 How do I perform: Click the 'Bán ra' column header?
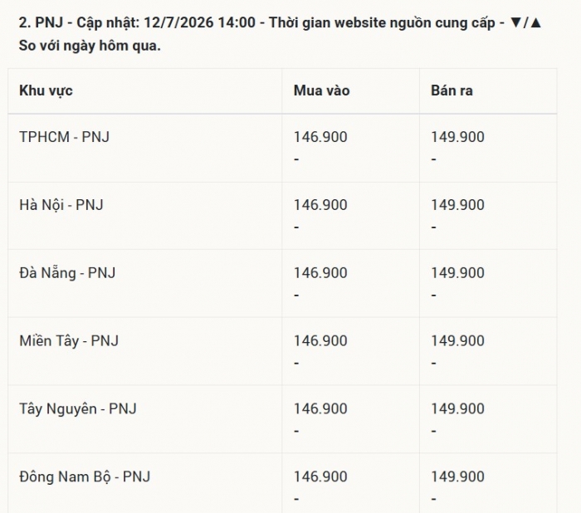452,90
